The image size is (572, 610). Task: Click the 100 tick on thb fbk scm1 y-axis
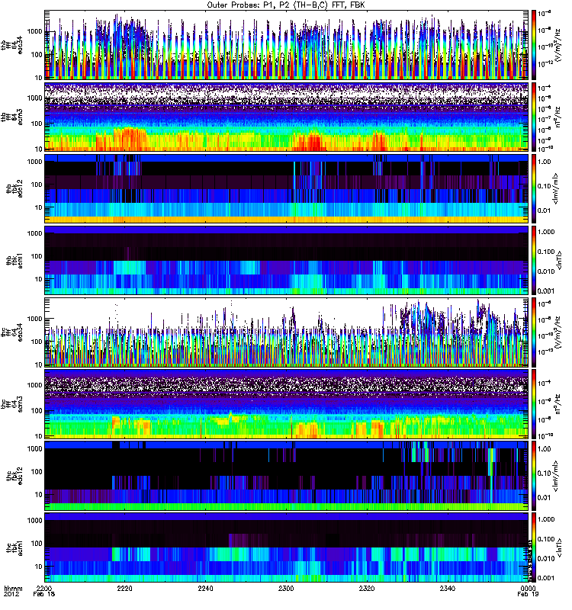click(36, 256)
